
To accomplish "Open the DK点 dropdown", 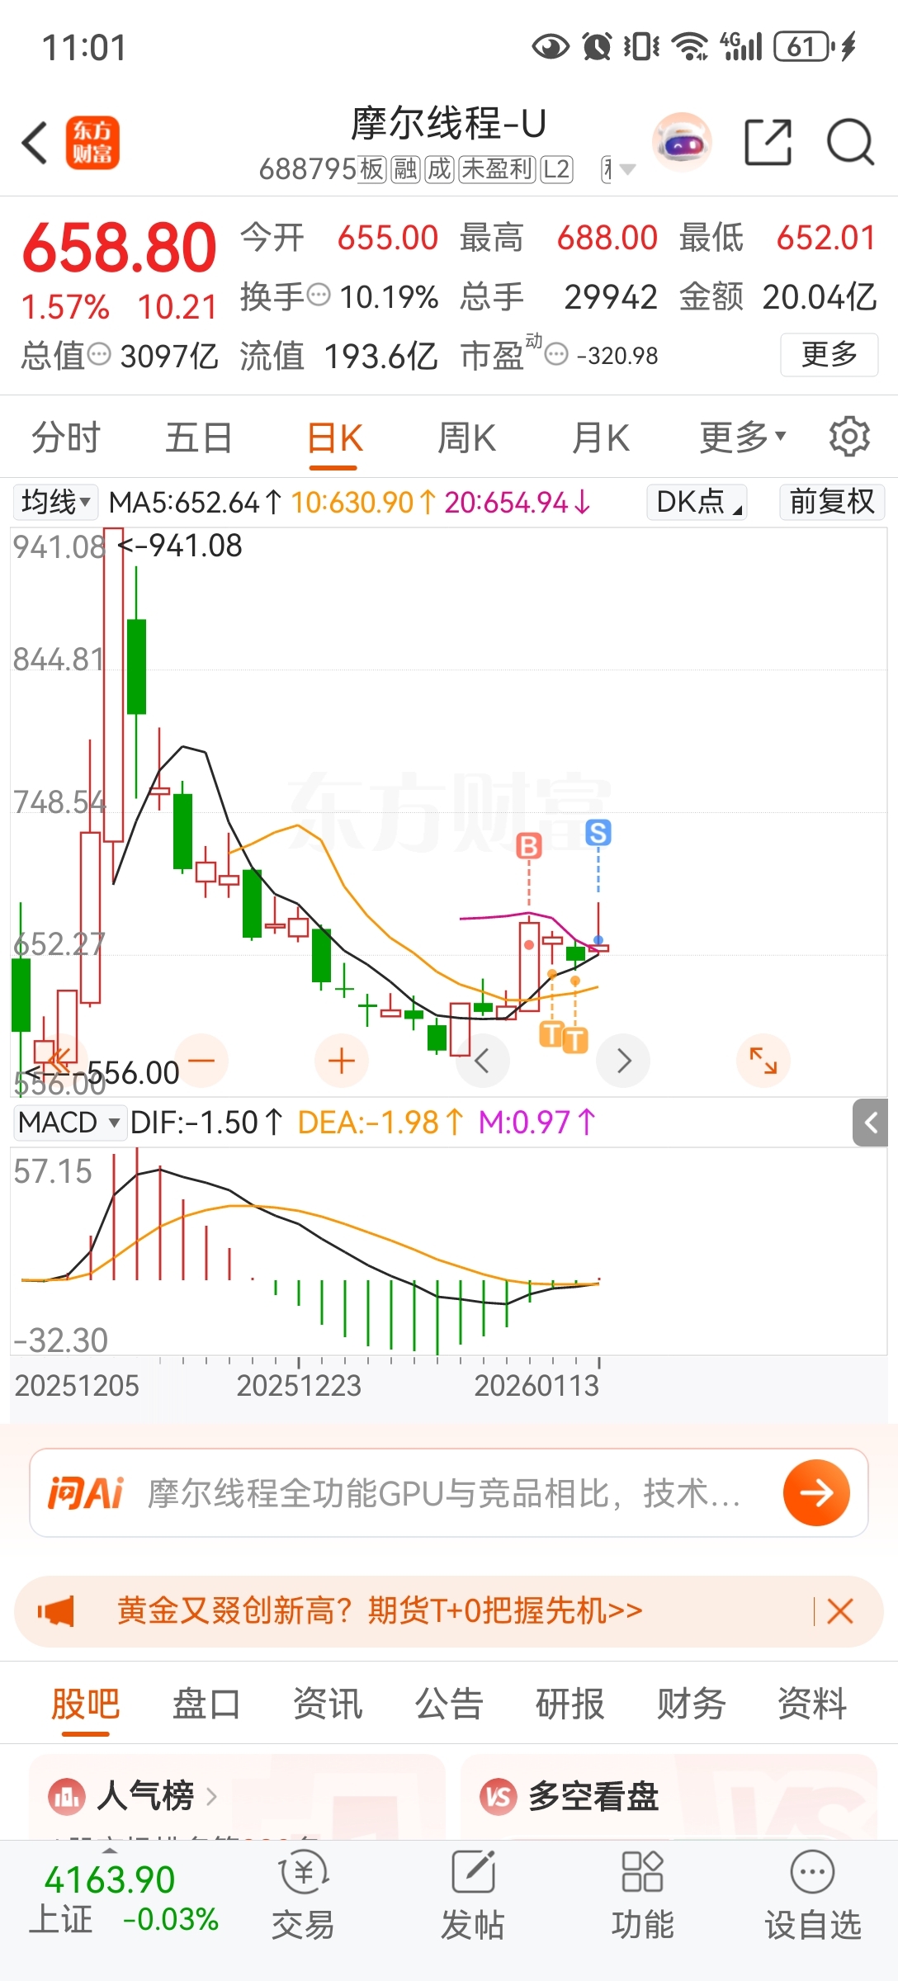I will (699, 502).
